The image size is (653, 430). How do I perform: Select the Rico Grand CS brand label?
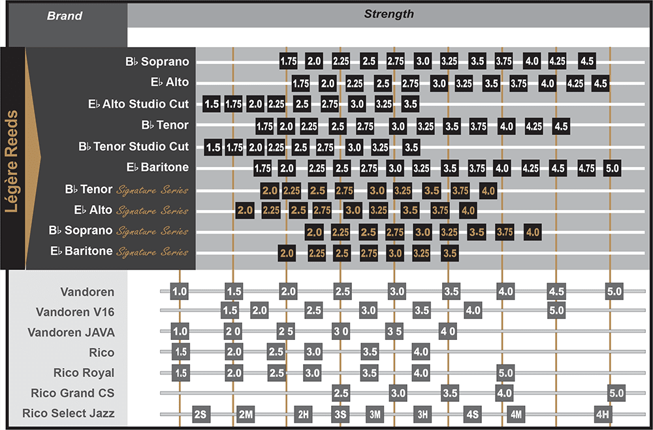(x=72, y=393)
